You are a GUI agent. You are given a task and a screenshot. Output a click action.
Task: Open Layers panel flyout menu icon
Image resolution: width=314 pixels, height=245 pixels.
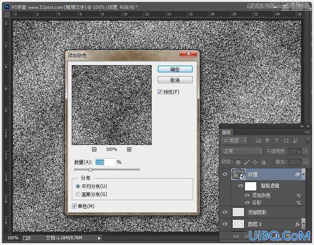[x=307, y=132]
